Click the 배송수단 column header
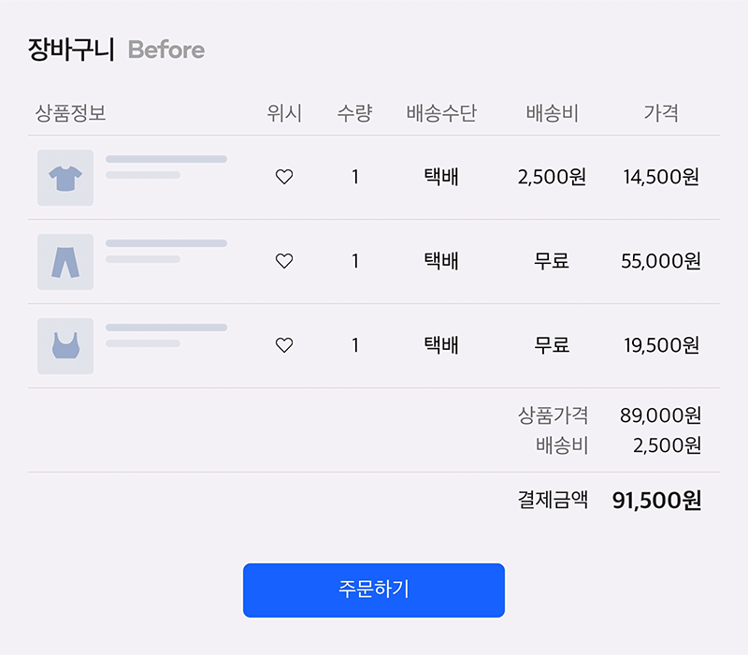This screenshot has height=655, width=748. tap(441, 114)
